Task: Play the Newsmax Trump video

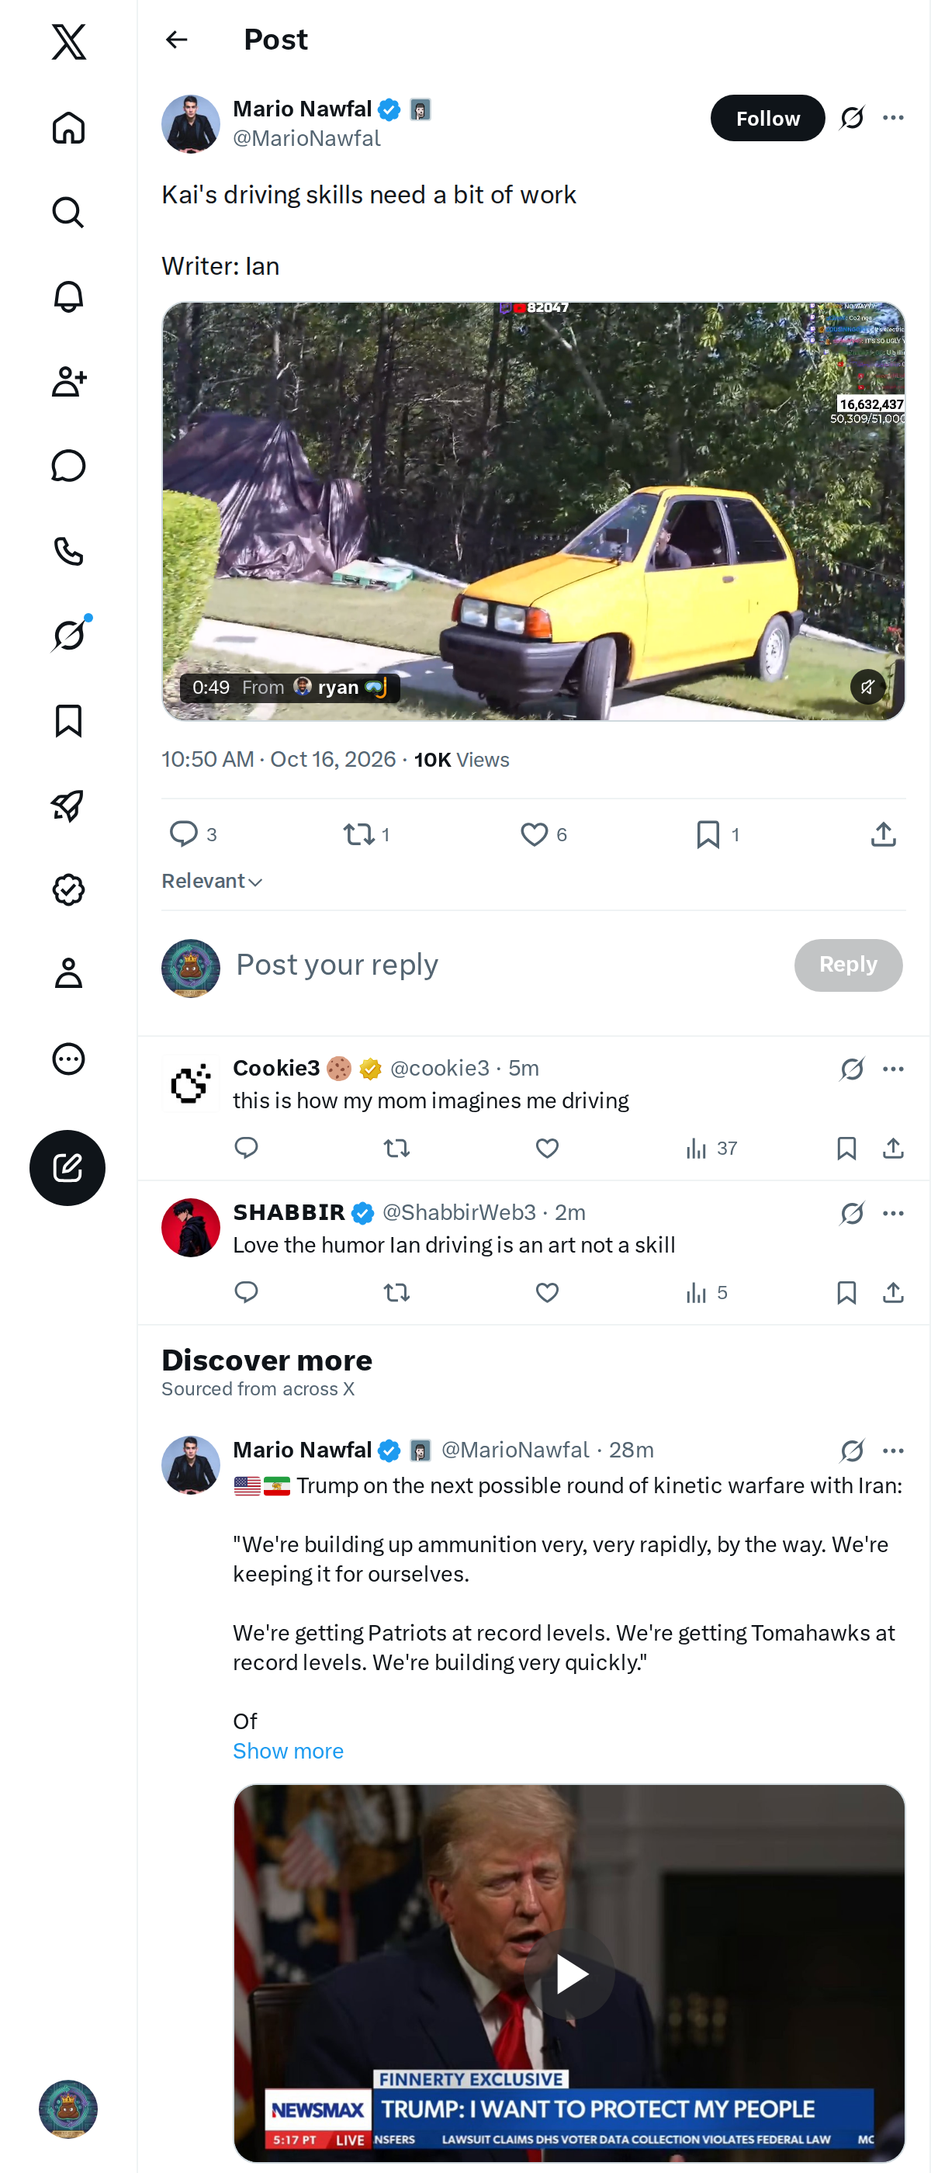Action: click(x=569, y=1974)
